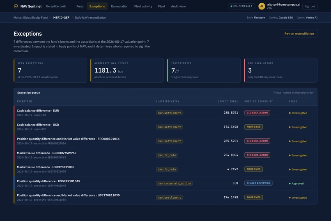
Task: Click the Impact (BPS) column header
Action: pos(228,102)
